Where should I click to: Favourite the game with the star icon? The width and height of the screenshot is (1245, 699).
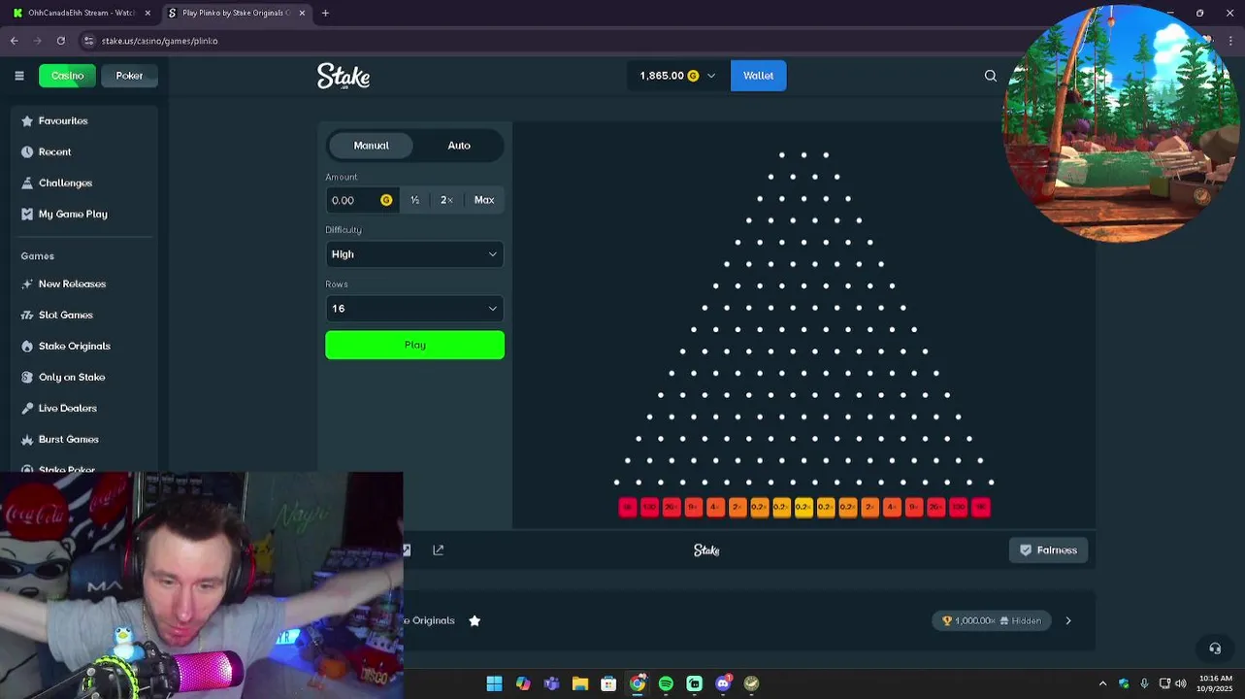[x=475, y=620]
